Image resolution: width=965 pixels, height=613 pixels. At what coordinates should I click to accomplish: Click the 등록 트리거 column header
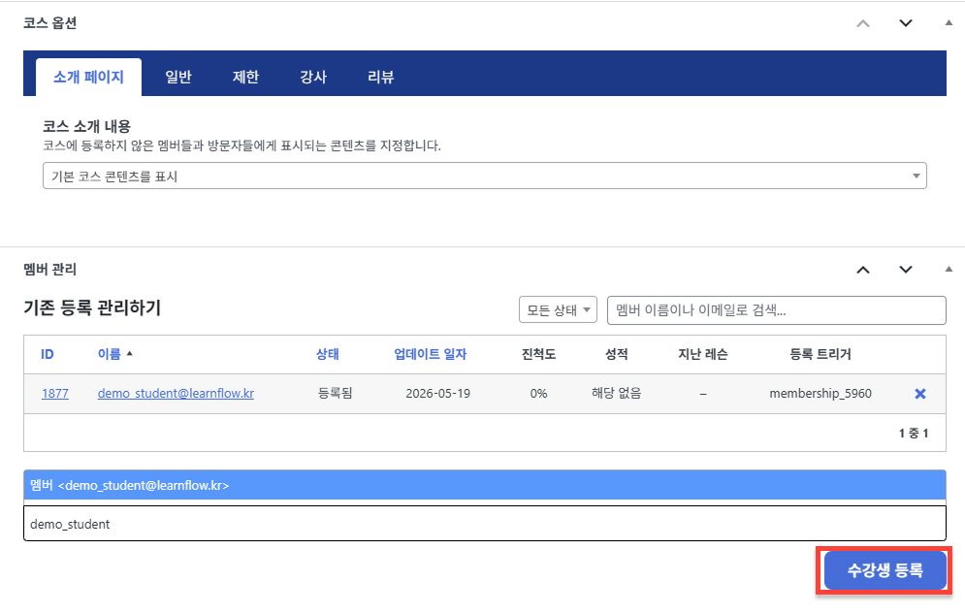click(820, 354)
